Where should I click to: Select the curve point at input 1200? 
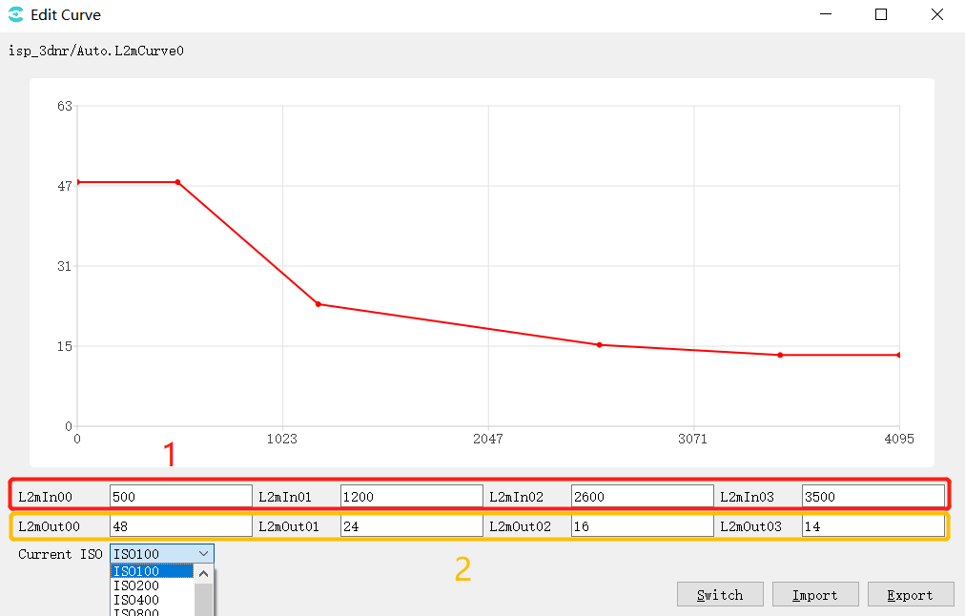tap(318, 304)
